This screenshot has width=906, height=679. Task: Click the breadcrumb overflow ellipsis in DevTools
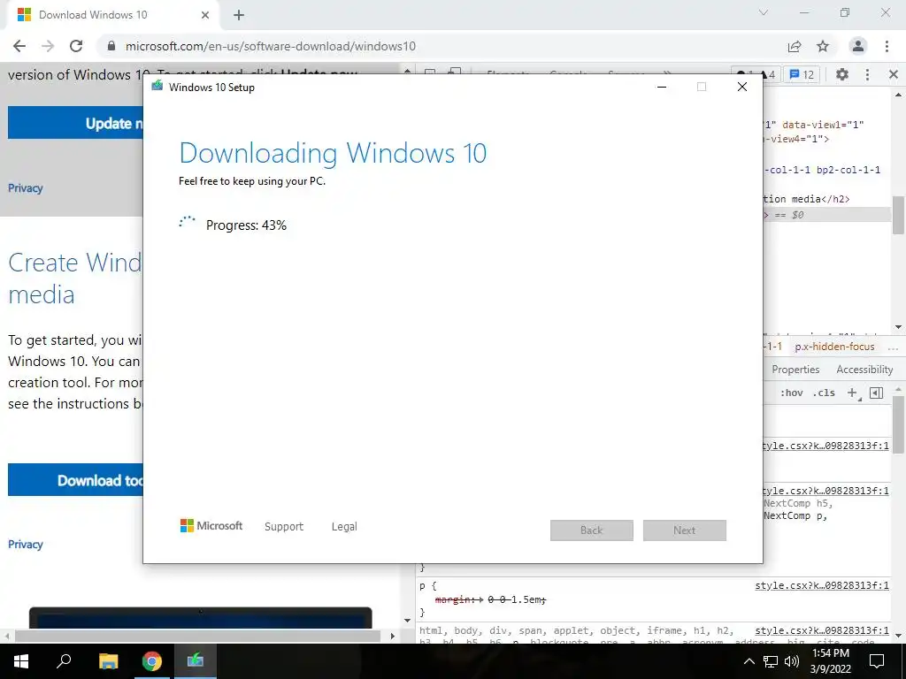click(x=894, y=347)
